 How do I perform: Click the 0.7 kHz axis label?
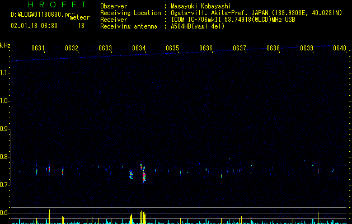(4, 185)
